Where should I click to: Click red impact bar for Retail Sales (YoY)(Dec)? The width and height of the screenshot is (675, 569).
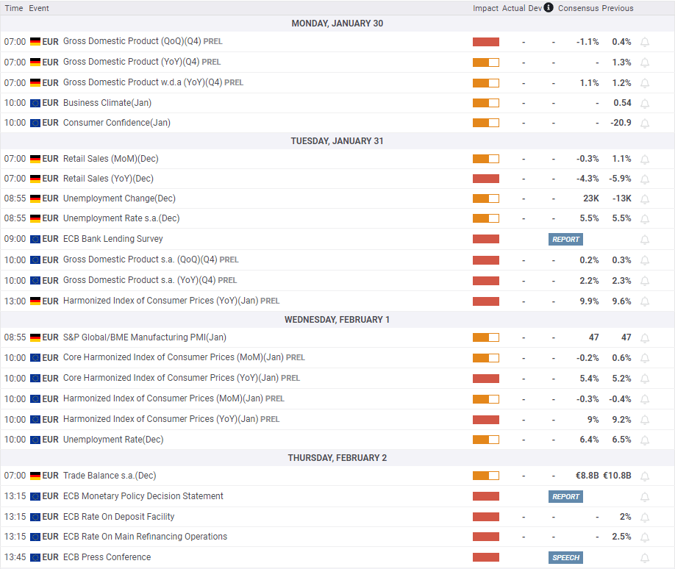point(485,179)
